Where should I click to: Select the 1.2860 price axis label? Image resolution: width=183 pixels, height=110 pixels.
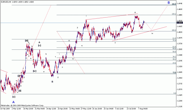[x=179, y=78]
